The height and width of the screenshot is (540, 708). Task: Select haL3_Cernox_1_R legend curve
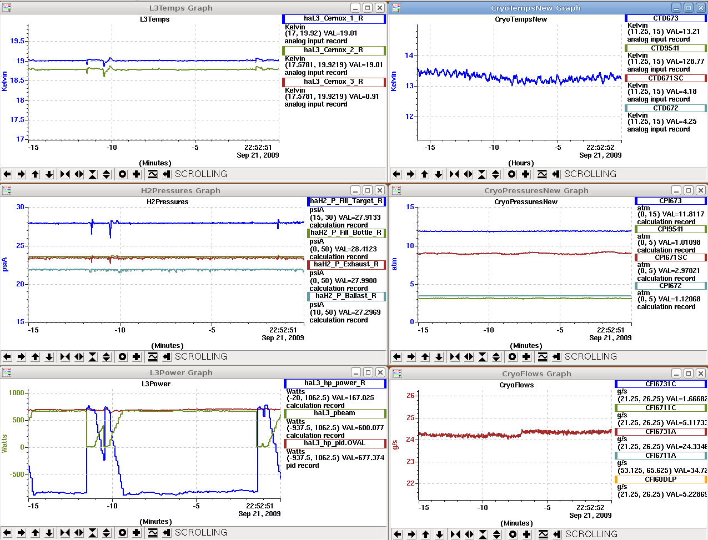334,18
